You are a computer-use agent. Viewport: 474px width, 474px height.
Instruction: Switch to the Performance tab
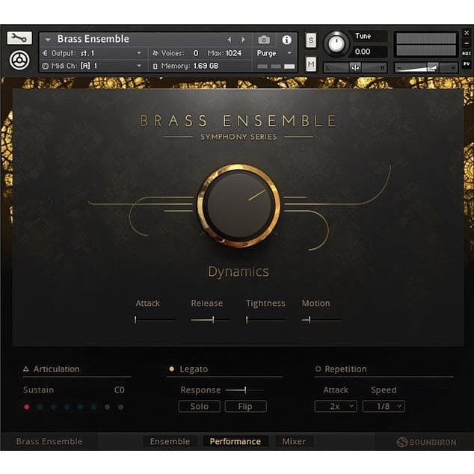236,442
